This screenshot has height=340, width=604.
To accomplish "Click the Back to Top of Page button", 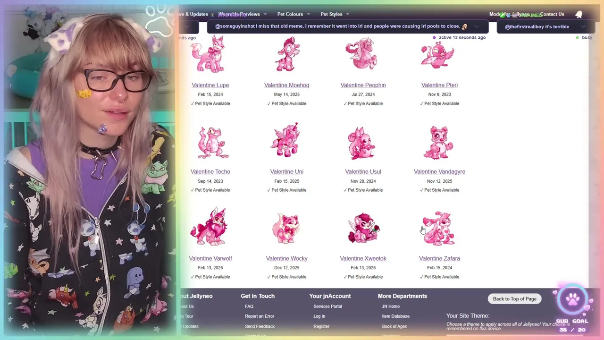I will click(x=514, y=299).
